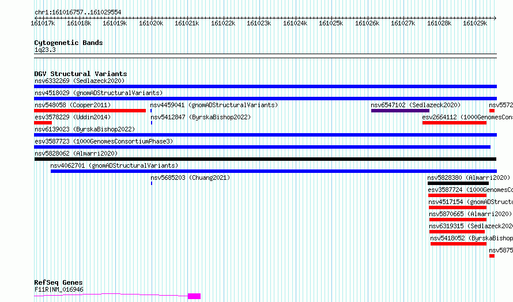This screenshot has width=513, height=302.
Task: Open esv3578229 (Uddin2014) label
Action: (73, 117)
